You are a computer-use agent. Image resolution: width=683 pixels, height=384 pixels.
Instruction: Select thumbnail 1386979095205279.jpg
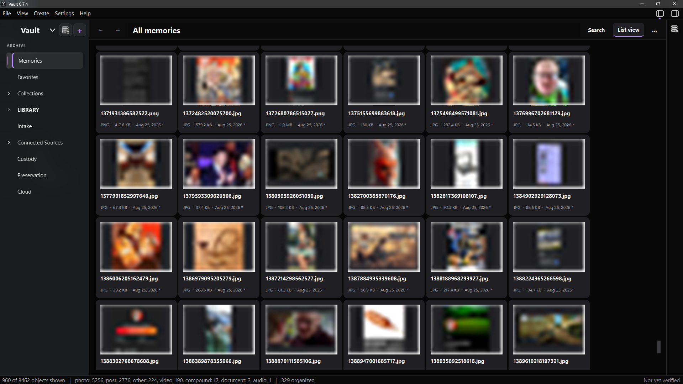(x=219, y=247)
